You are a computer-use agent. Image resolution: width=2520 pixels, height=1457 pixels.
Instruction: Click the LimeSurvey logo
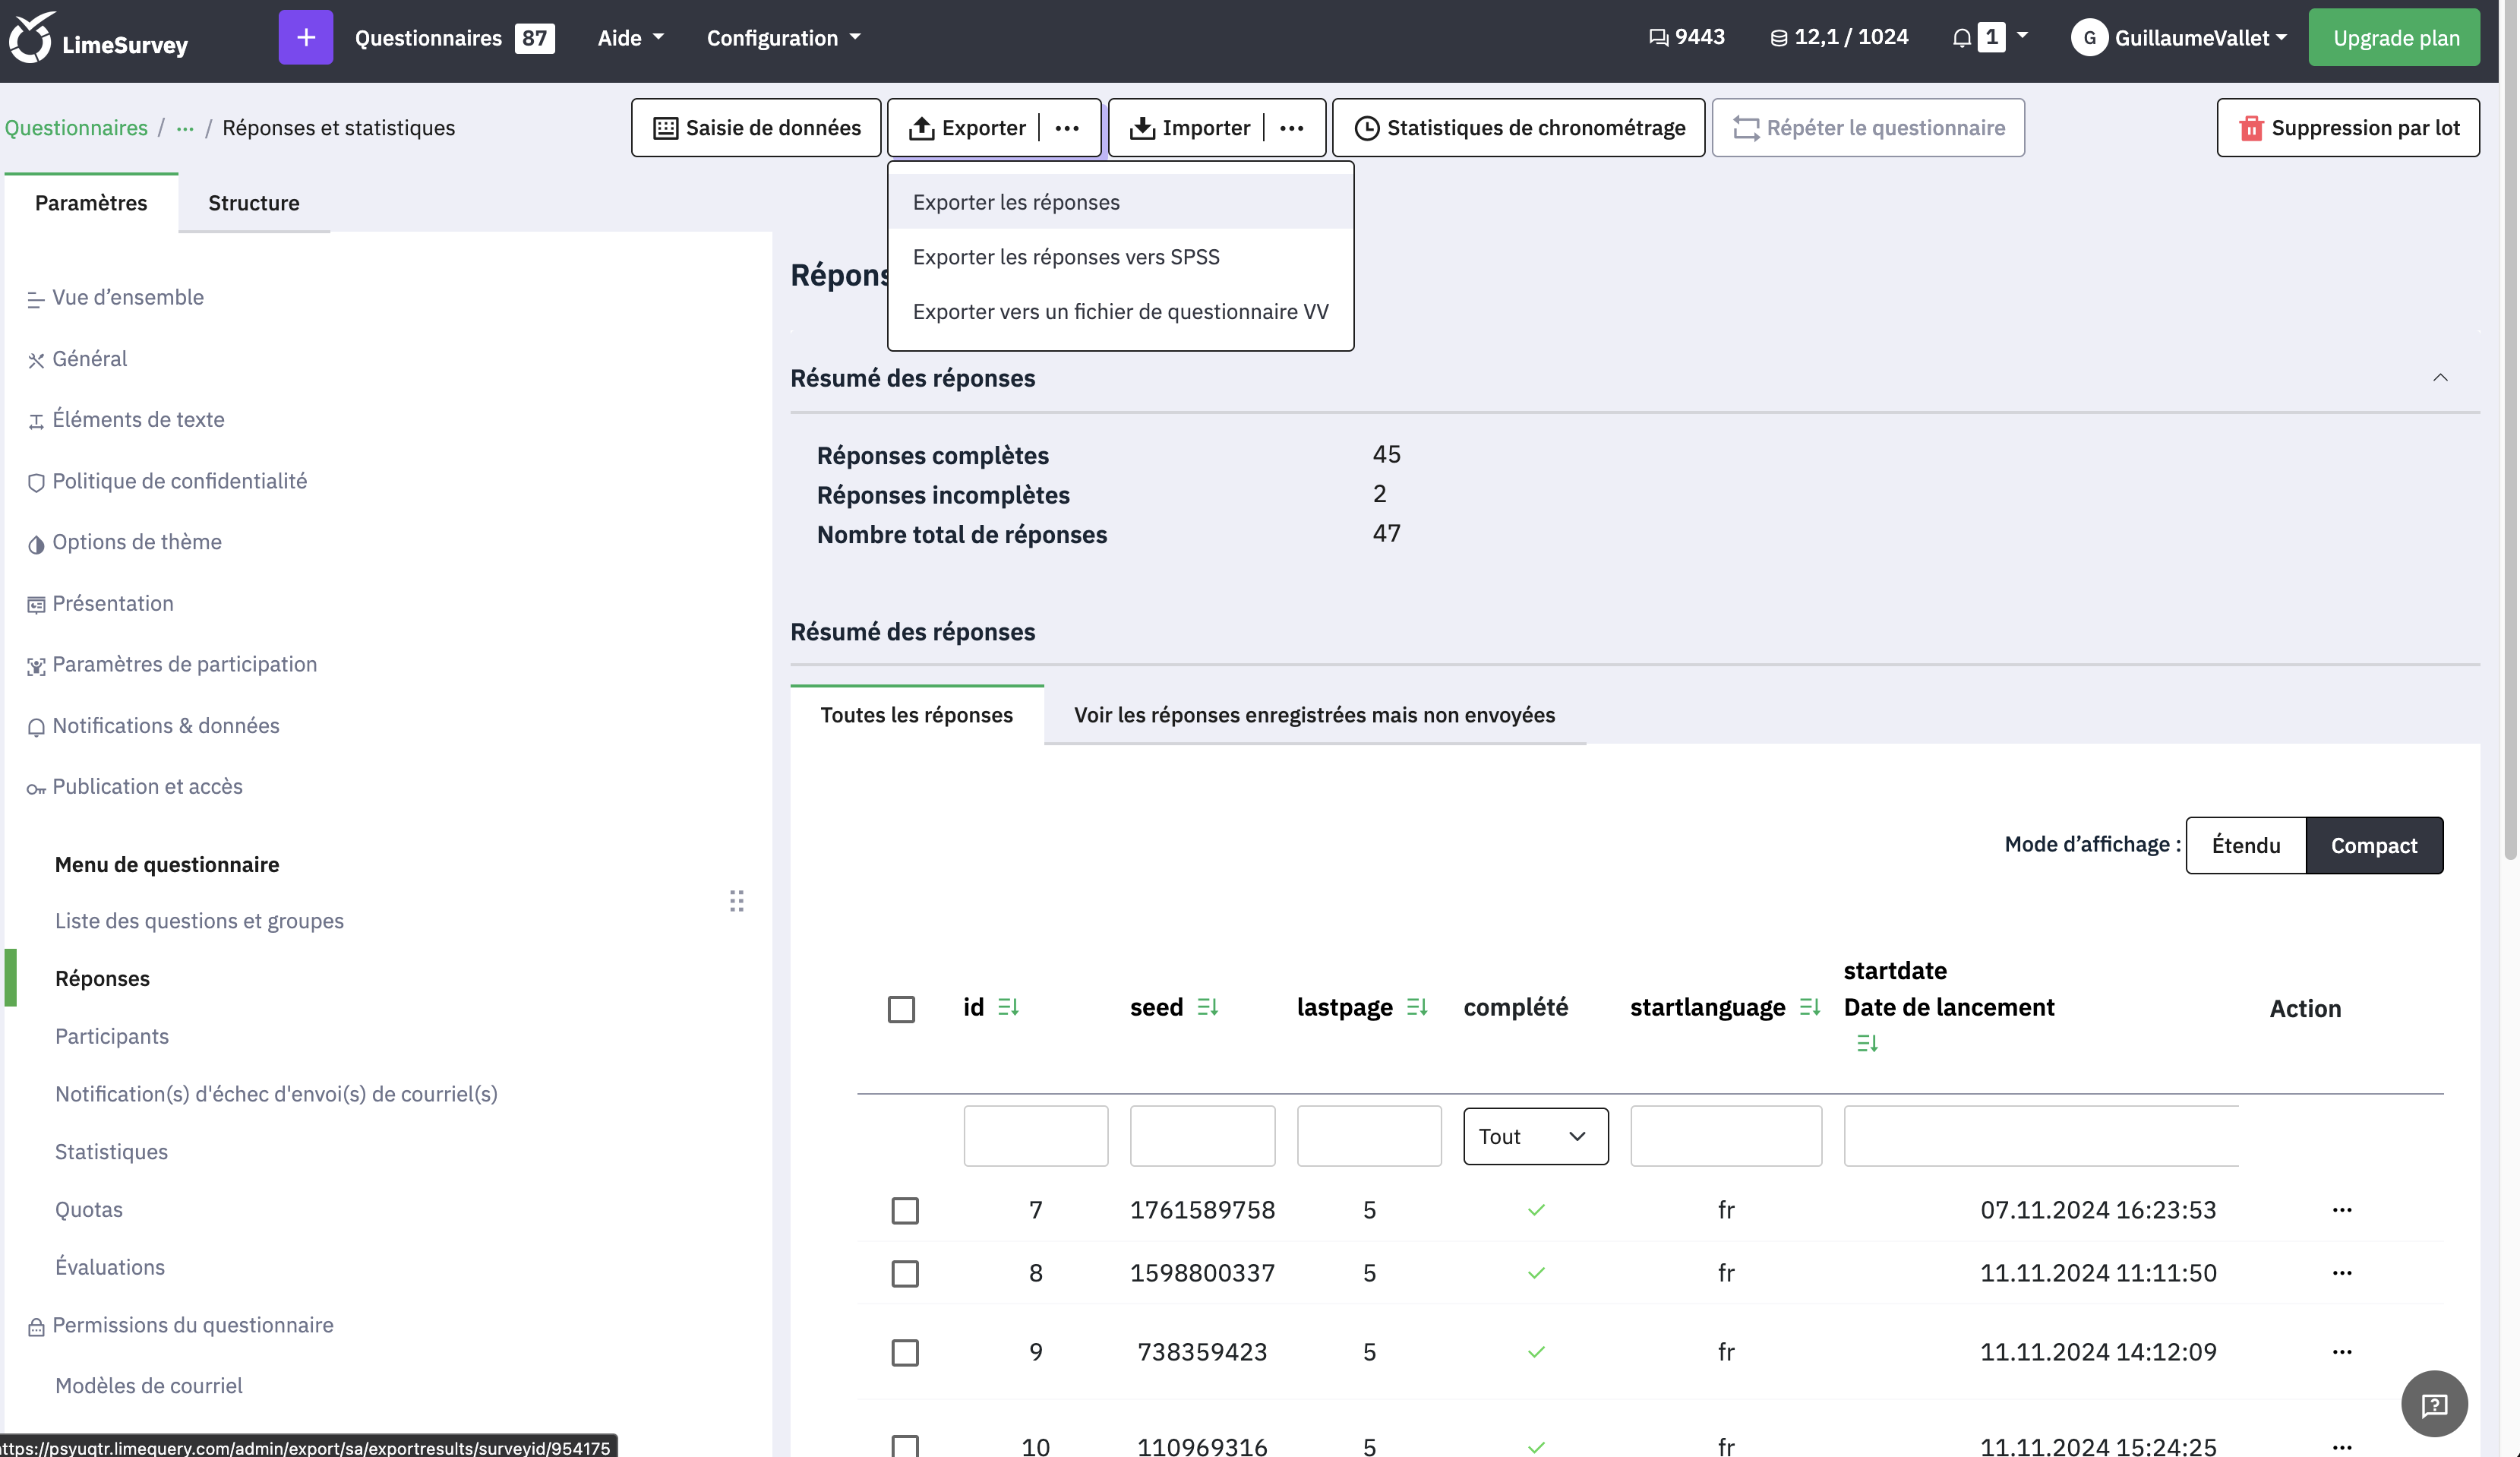98,39
